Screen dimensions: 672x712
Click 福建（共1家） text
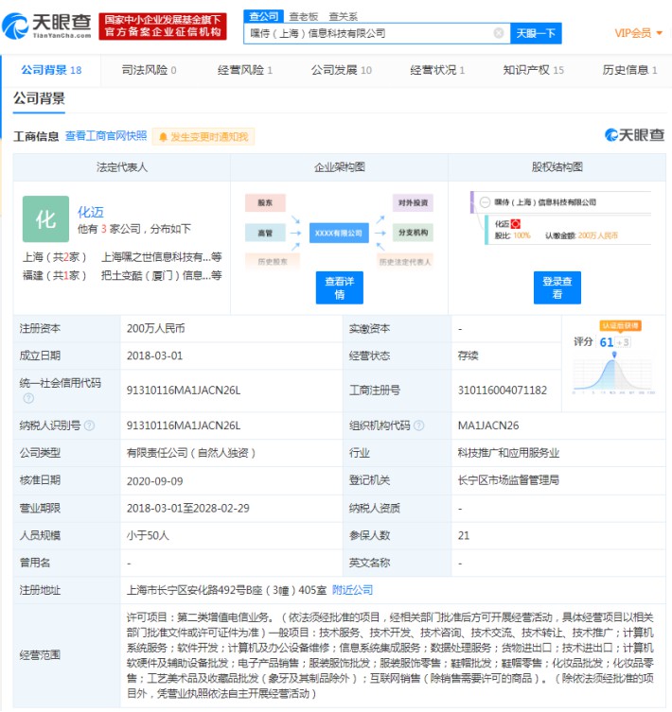click(55, 275)
